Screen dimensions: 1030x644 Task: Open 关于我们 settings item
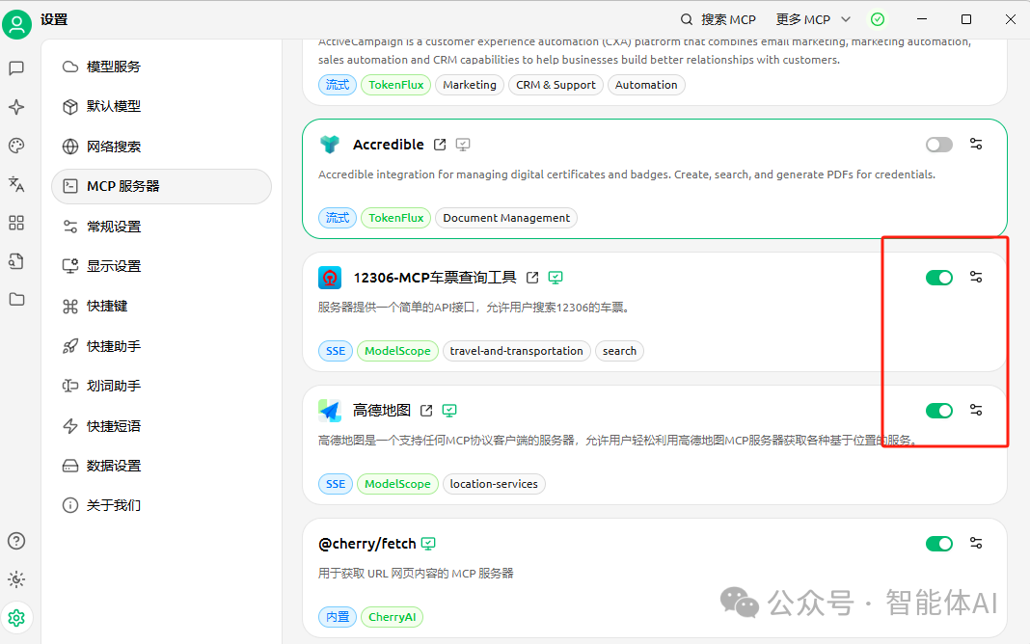pyautogui.click(x=162, y=505)
